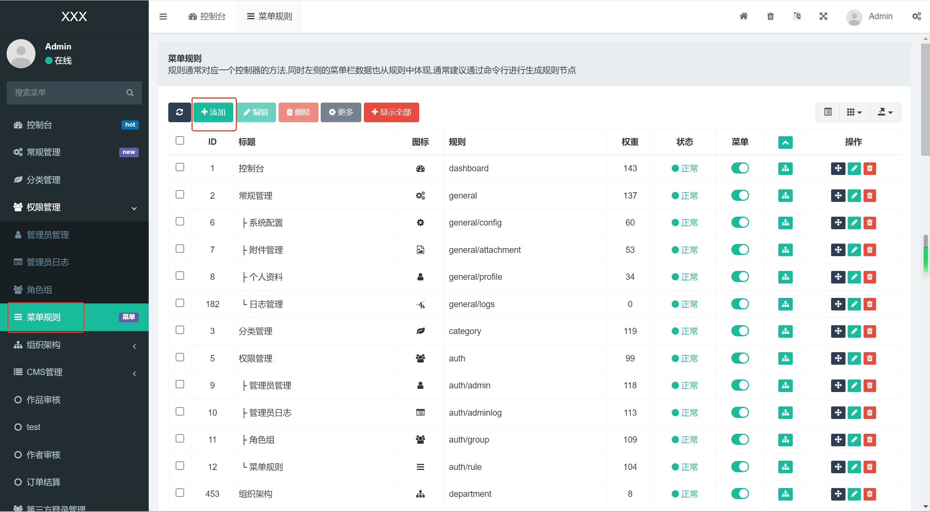Click the 添加 add button
Image resolution: width=930 pixels, height=512 pixels.
click(213, 112)
